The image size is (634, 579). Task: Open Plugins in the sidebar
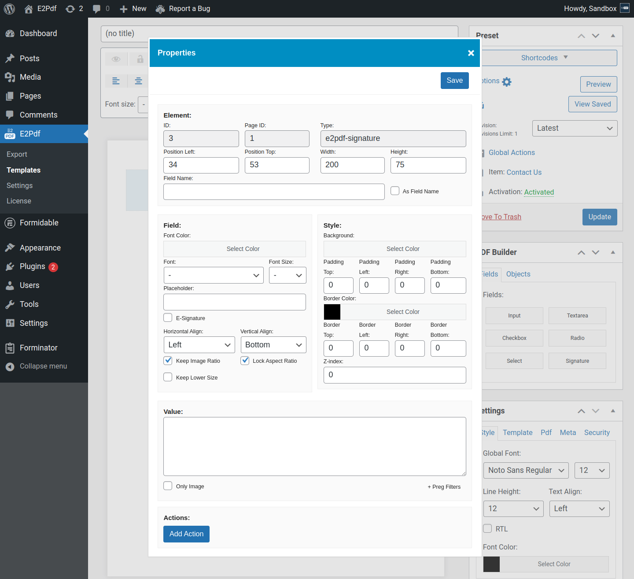coord(32,266)
